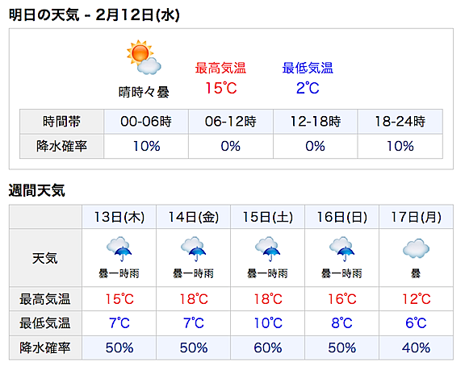Click the rain umbrella icon for 15日(土)

(x=267, y=249)
